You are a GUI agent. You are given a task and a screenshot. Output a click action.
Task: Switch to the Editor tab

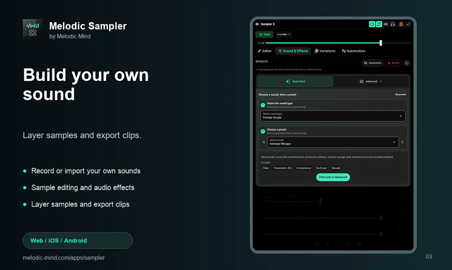[x=264, y=51]
